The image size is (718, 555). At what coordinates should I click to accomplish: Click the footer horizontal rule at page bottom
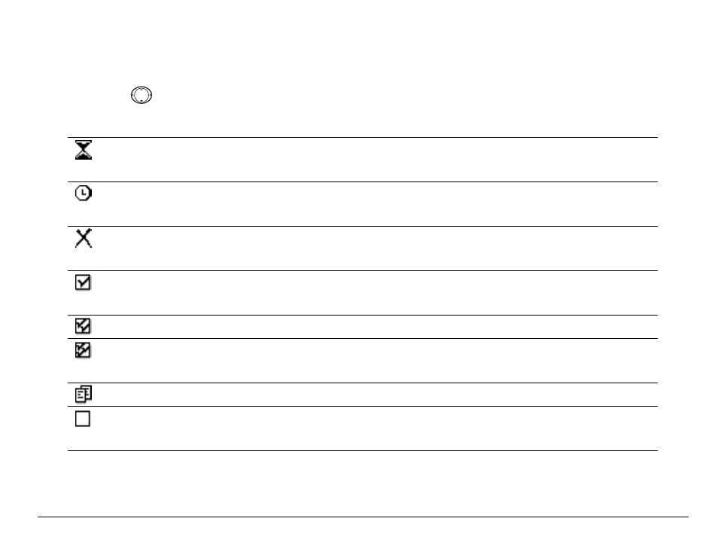[x=363, y=517]
